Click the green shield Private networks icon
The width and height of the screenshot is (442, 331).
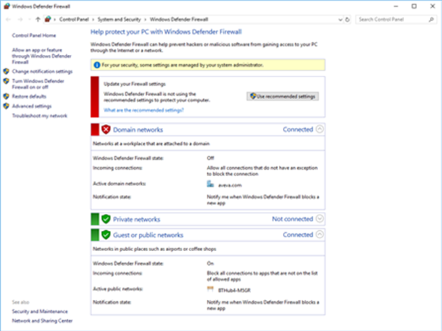coord(106,219)
